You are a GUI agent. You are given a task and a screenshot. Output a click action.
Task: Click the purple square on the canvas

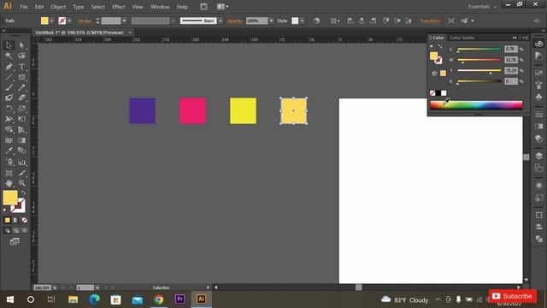(x=143, y=110)
